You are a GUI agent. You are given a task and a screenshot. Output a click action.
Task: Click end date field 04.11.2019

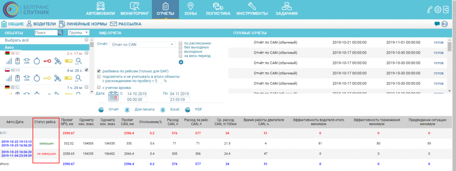(180, 94)
